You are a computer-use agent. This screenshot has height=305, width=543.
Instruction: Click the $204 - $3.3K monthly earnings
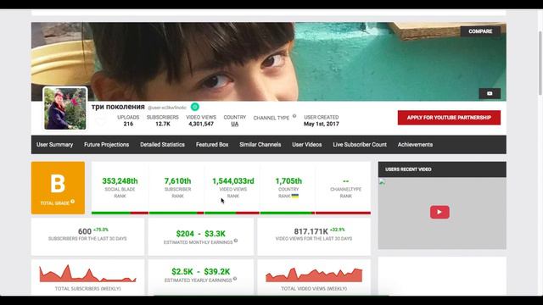pyautogui.click(x=201, y=234)
